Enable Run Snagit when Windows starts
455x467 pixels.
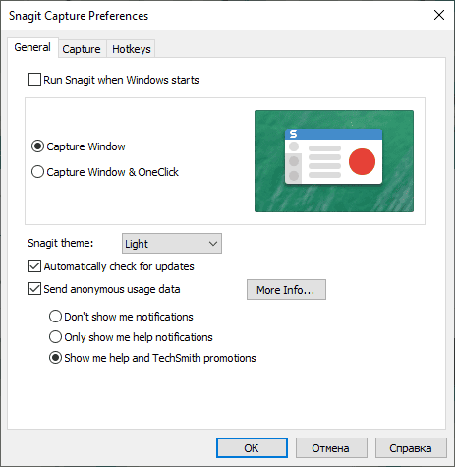[x=34, y=80]
